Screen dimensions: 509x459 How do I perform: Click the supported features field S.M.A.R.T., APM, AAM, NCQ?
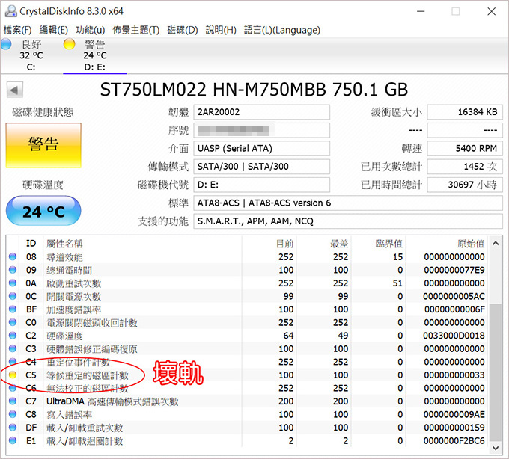348,221
